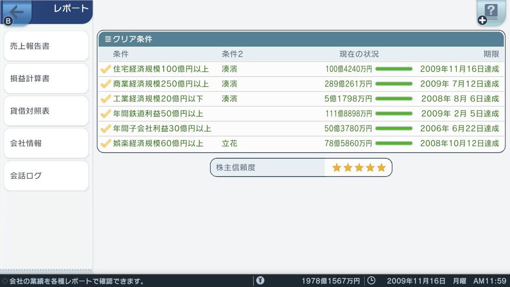Image resolution: width=510 pixels, height=287 pixels.
Task: Click date 2008年10月12日達成
Action: [x=459, y=143]
